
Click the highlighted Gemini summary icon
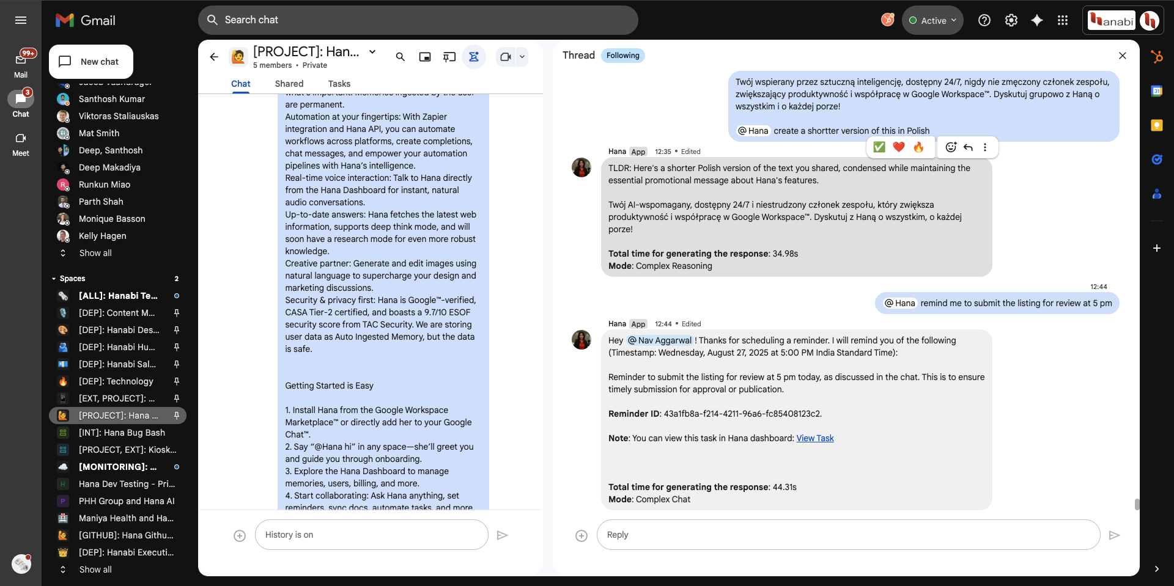[x=474, y=57]
